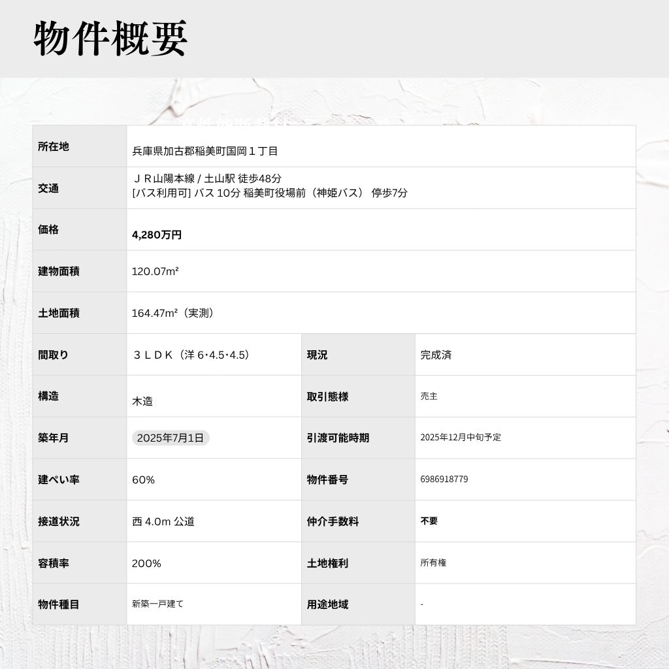Click the 物件概要 heading

point(110,38)
